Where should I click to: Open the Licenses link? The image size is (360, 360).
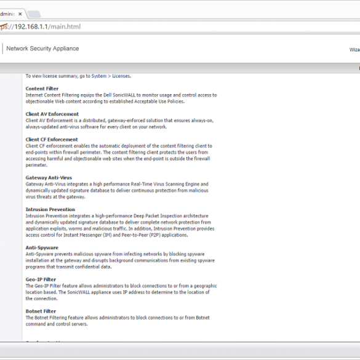121,76
